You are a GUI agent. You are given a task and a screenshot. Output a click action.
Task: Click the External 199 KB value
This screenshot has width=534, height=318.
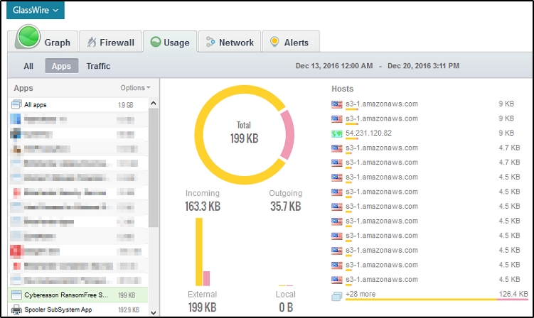point(202,307)
